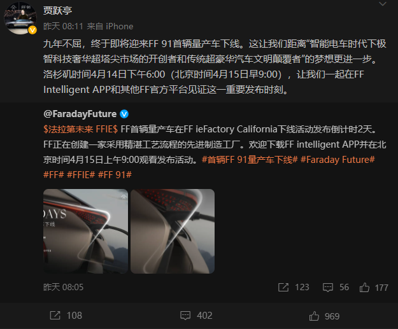This screenshot has width=398, height=329.
Task: Visit the @FaradayFuture account link
Action: click(x=80, y=114)
